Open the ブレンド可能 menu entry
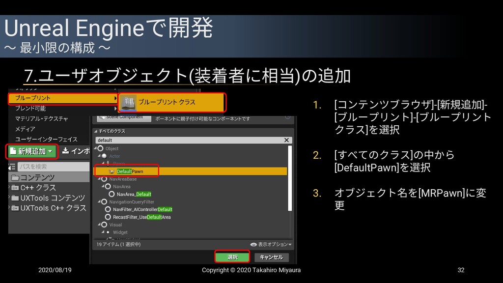503x283 pixels. coord(63,109)
